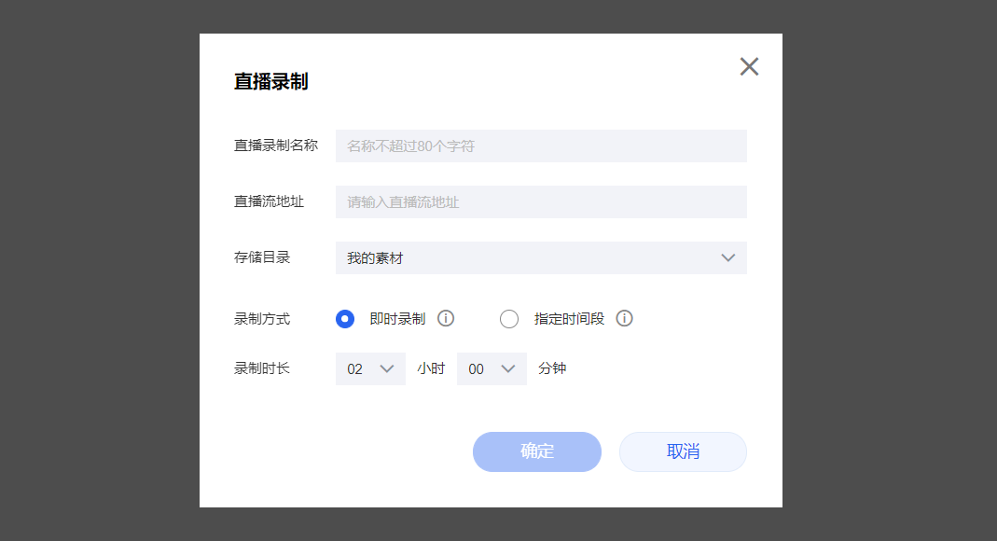The height and width of the screenshot is (541, 997).
Task: Open the minutes dropdown showing 00
Action: 492,368
